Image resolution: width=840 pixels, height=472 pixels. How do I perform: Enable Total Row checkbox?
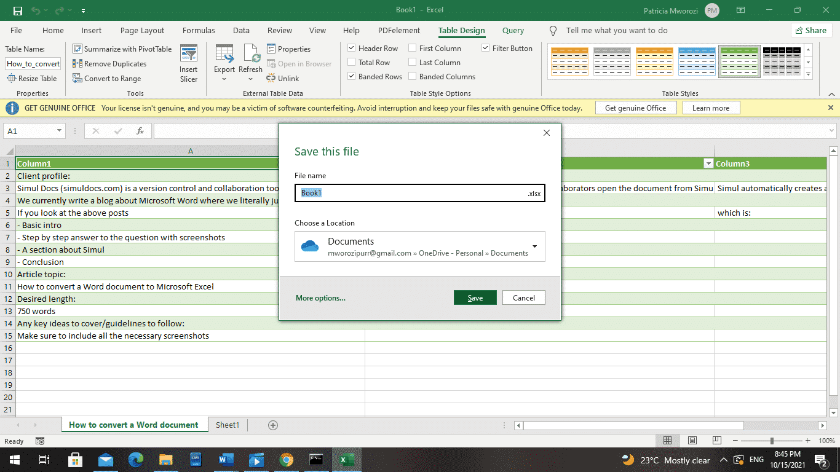point(352,62)
